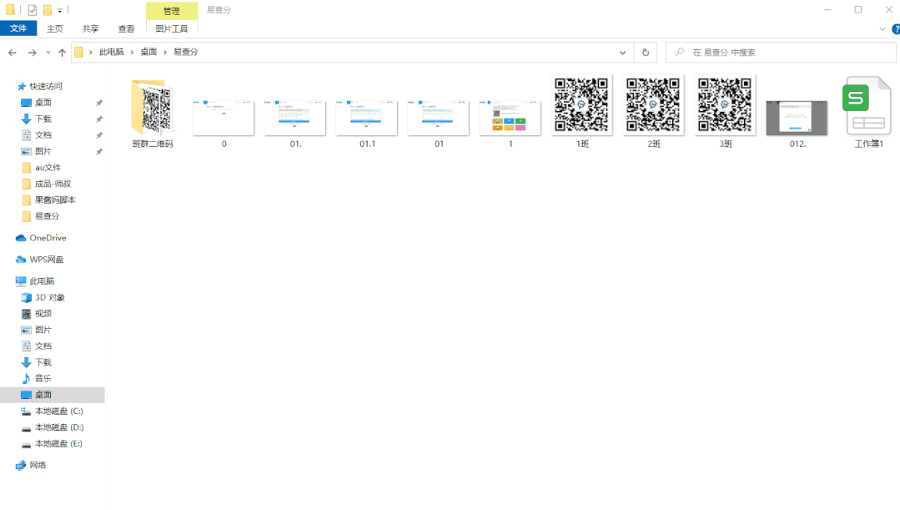Expand the address bar history dropdown
Viewport: 900px width, 510px height.
[x=622, y=53]
